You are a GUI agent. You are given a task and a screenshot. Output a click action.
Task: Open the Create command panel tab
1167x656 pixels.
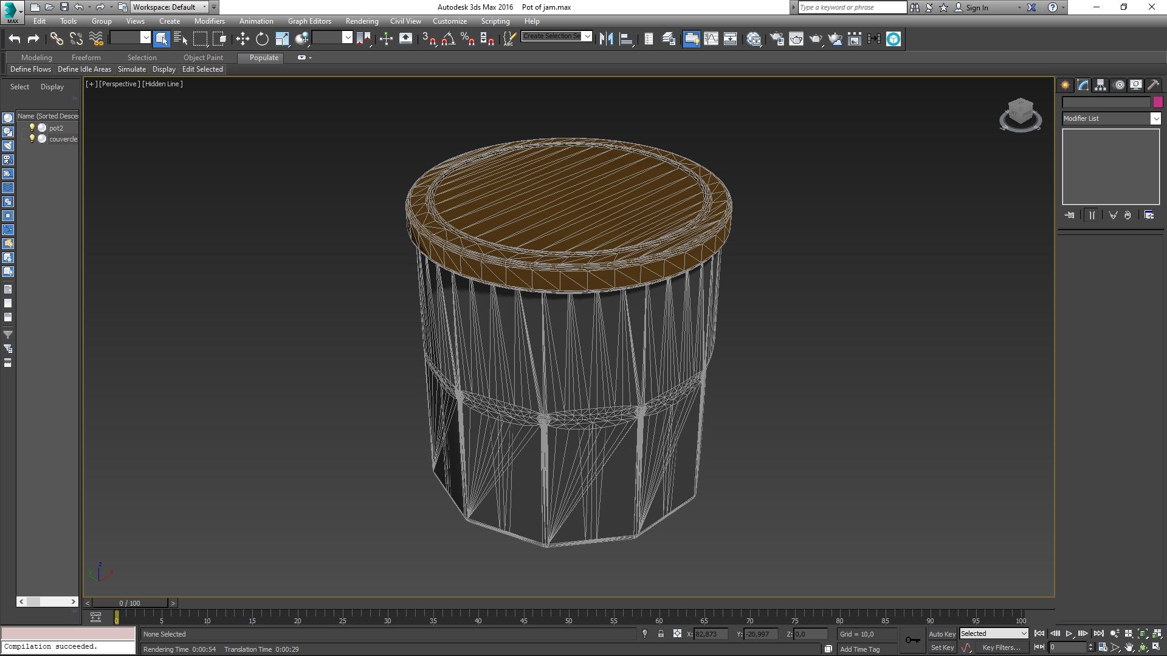(1065, 85)
